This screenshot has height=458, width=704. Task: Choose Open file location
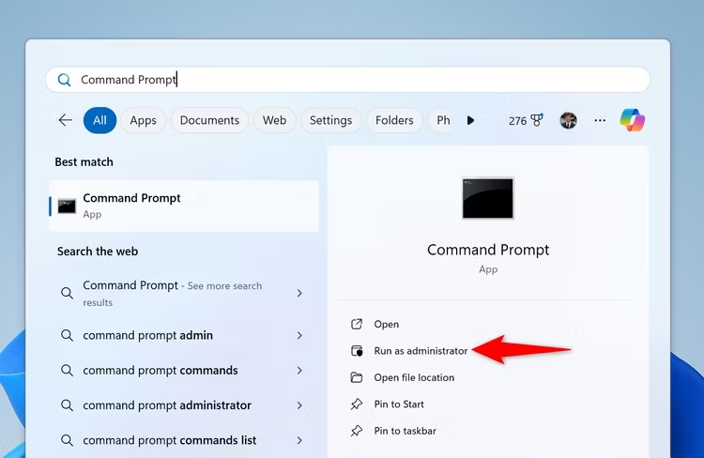click(x=403, y=377)
